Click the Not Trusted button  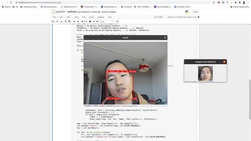pos(158,17)
